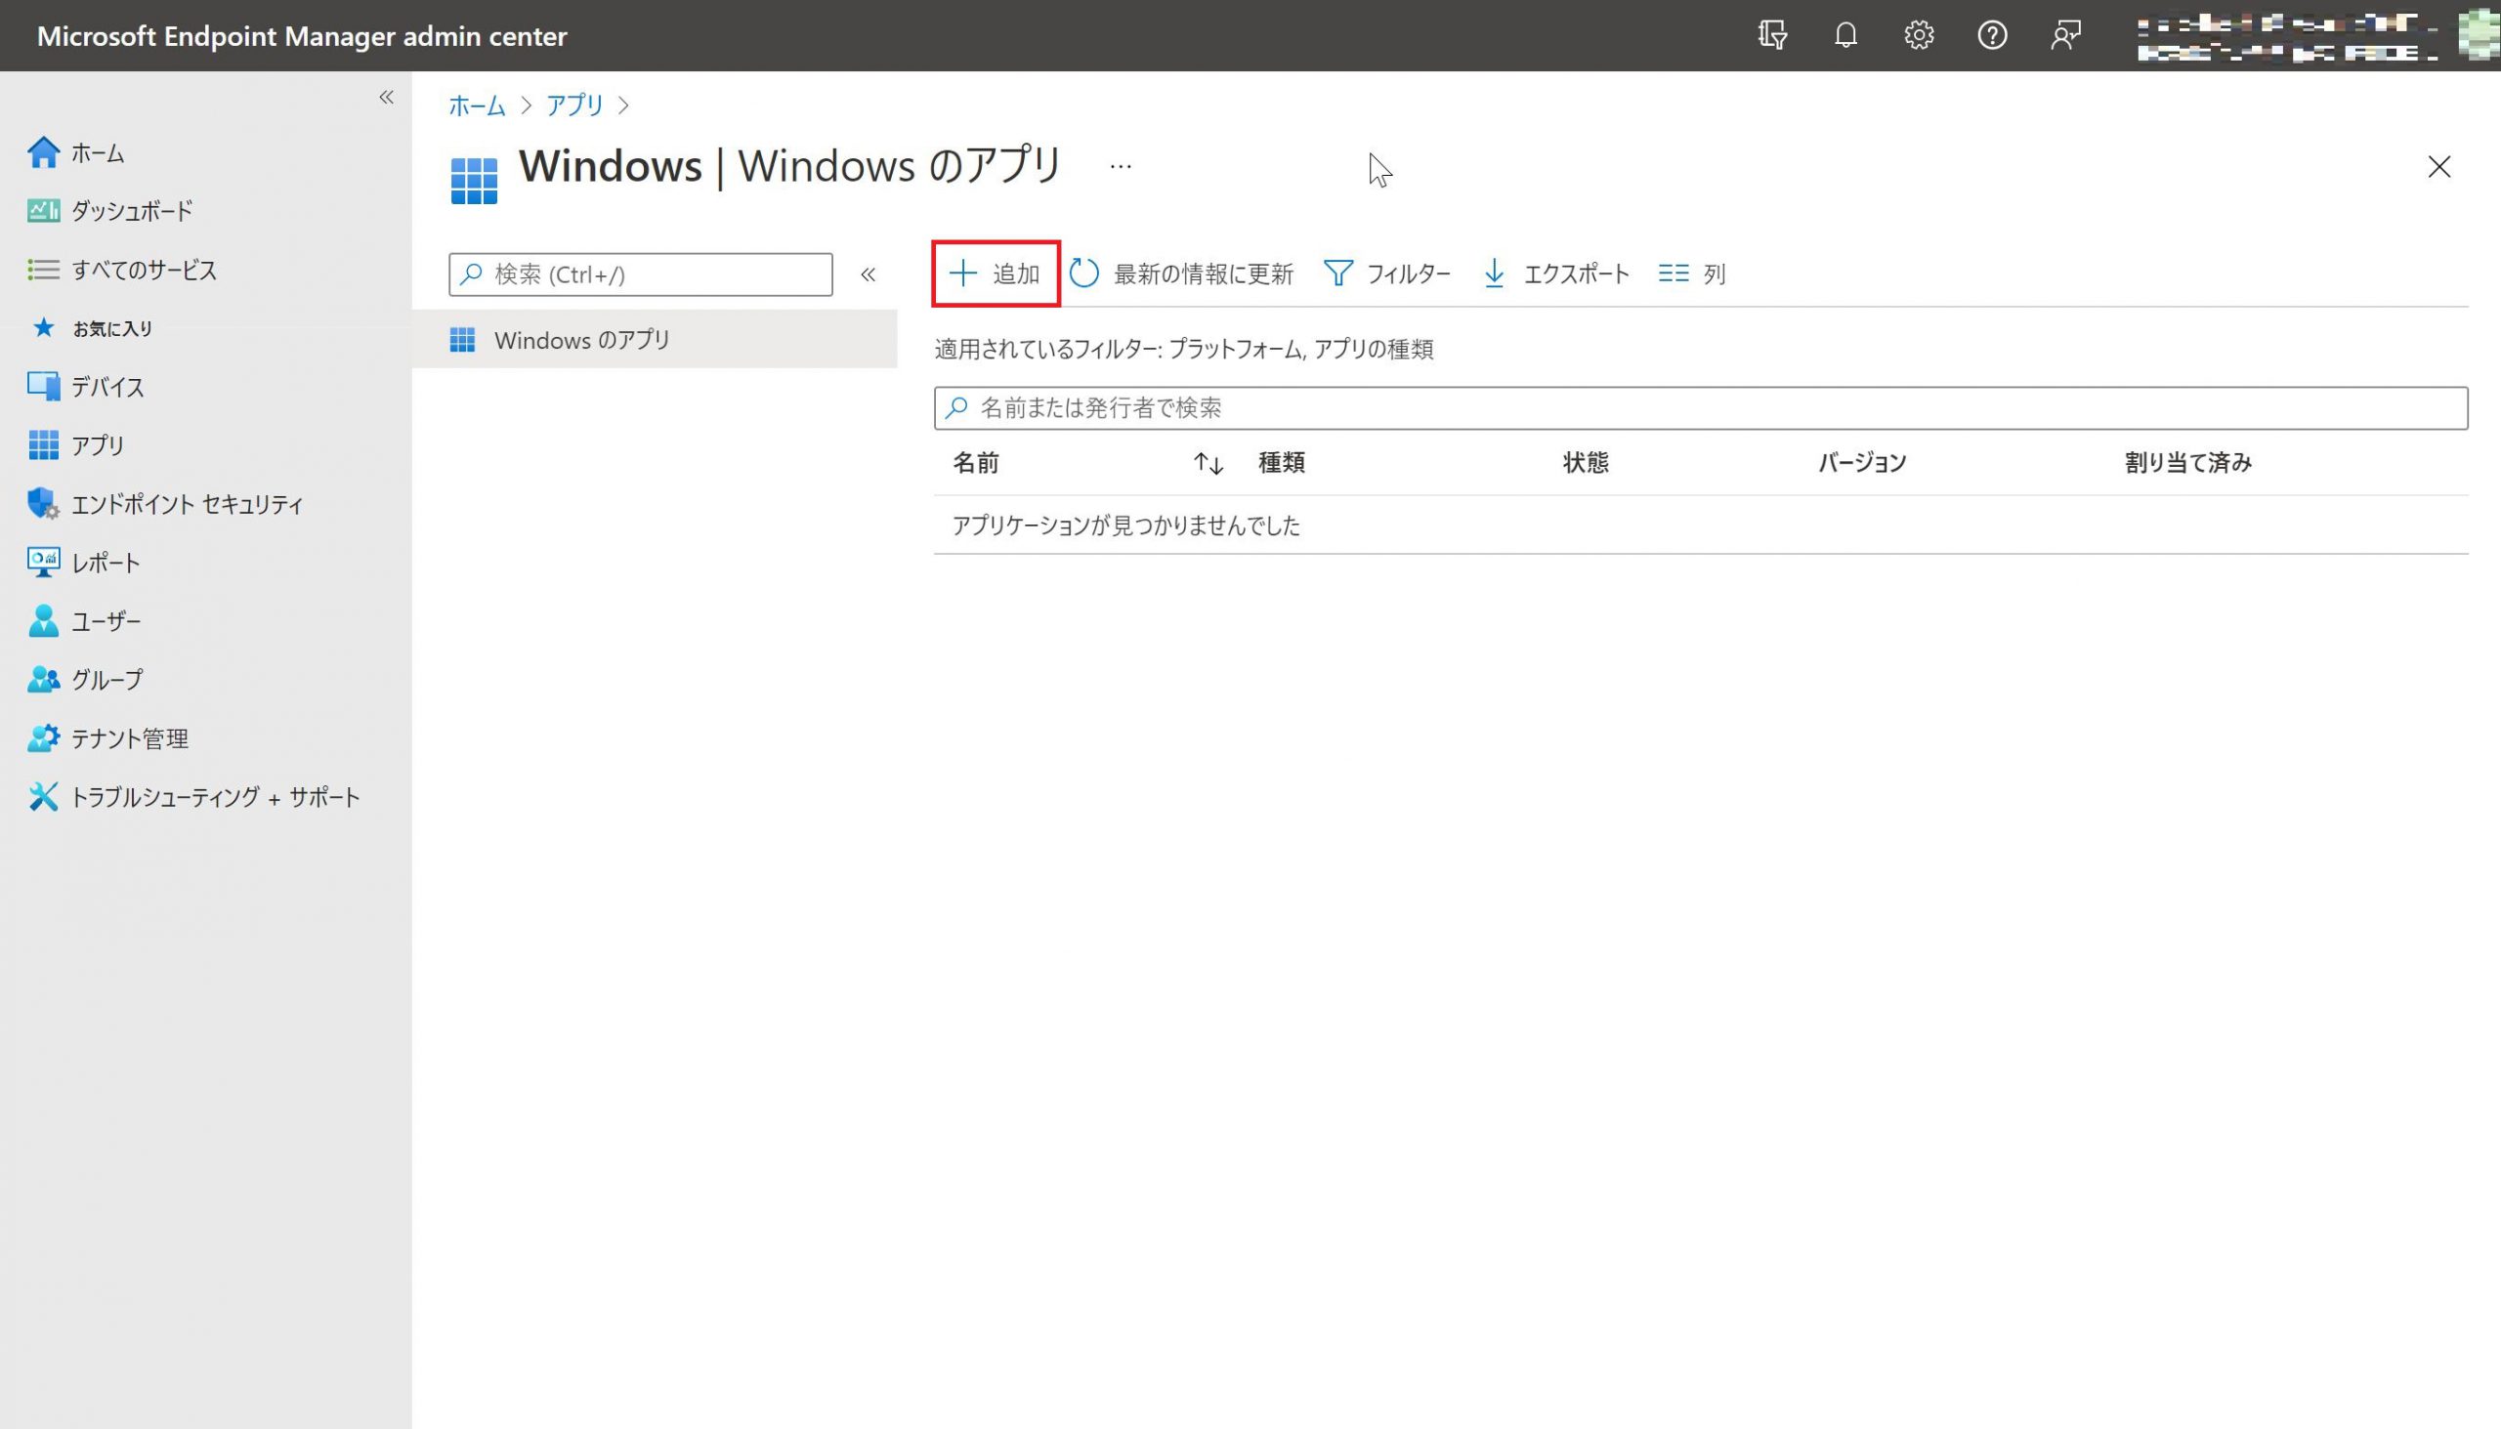This screenshot has height=1429, width=2501.
Task: Open the 列 columns selector
Action: point(1692,273)
